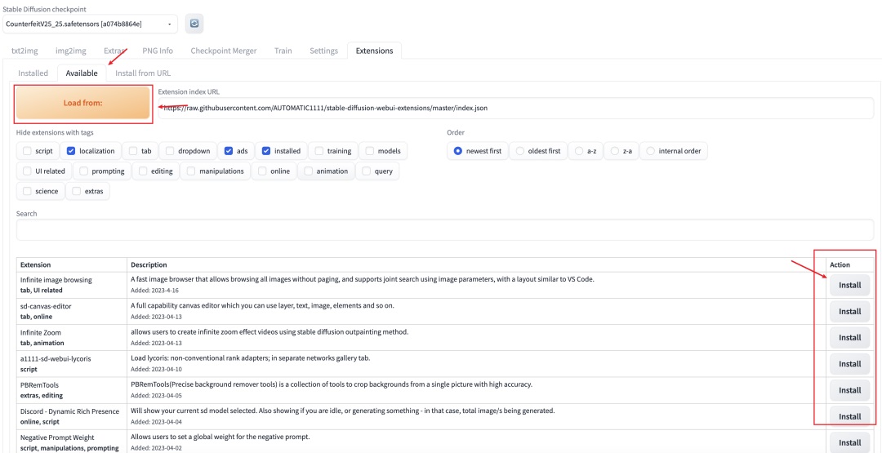Select internal order radio button
The height and width of the screenshot is (453, 882).
pos(651,151)
